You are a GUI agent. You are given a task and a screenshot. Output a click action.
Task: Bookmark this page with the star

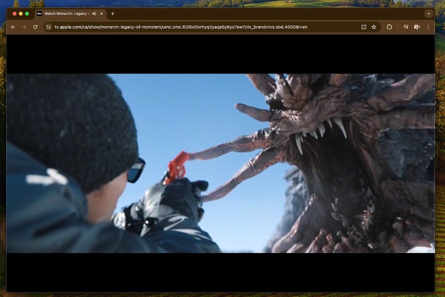tap(374, 27)
